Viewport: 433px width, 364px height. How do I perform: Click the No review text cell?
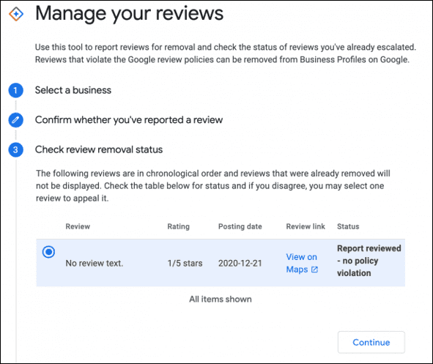coord(95,263)
